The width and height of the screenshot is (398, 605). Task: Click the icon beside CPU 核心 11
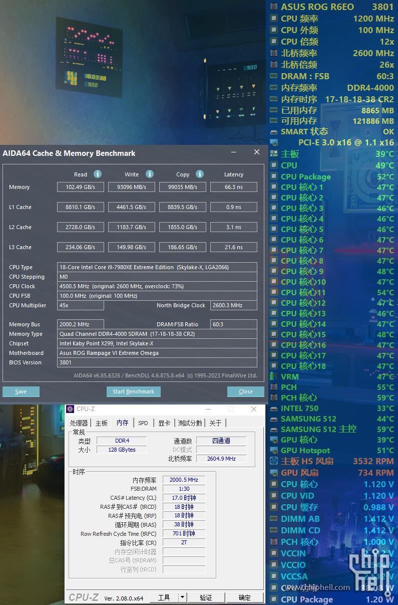click(274, 292)
